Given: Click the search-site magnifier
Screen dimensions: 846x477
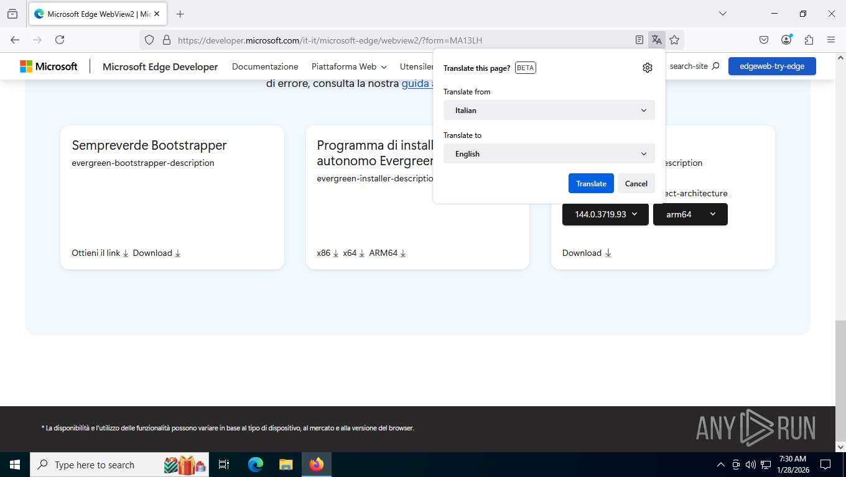Looking at the screenshot, I should (x=715, y=66).
